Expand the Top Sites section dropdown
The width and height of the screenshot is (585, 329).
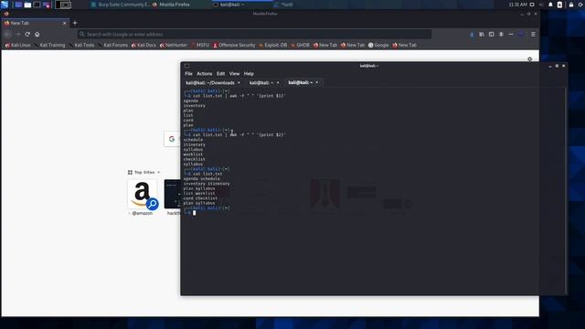pos(144,173)
